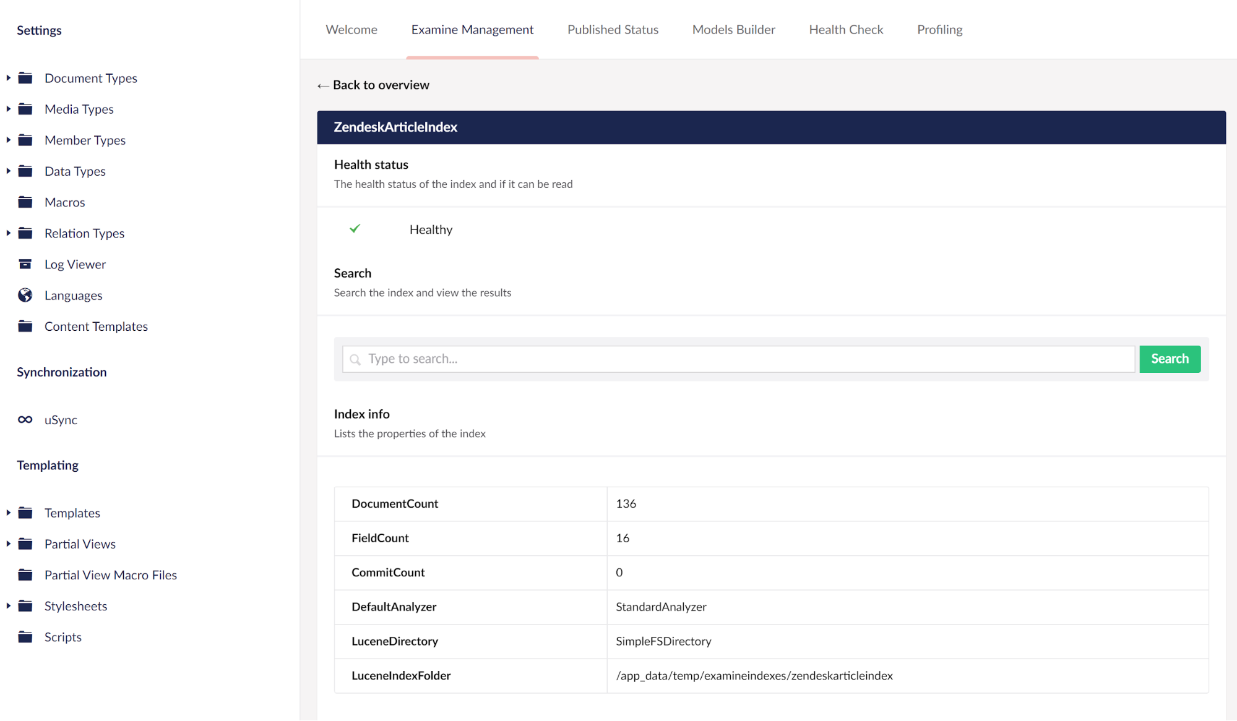
Task: Click the search input field
Action: 739,359
